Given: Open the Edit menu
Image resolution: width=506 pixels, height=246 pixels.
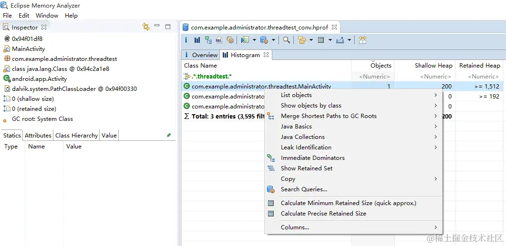Looking at the screenshot, I should [x=24, y=15].
